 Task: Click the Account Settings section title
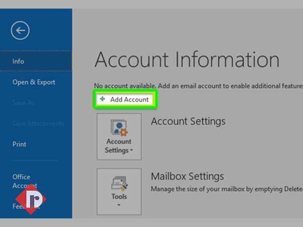click(188, 122)
